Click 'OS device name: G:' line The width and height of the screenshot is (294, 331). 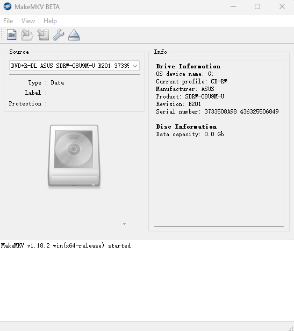[185, 74]
